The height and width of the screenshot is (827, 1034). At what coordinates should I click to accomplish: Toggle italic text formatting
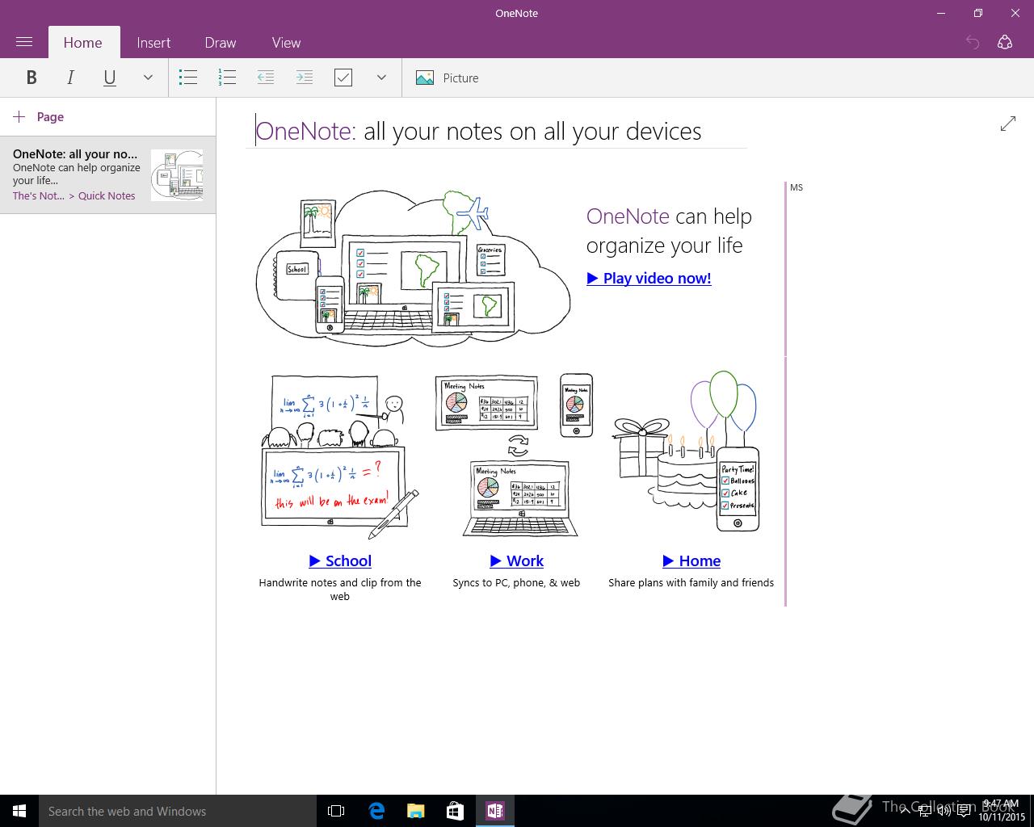click(70, 78)
